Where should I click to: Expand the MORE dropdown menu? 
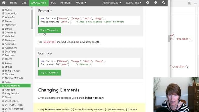click(x=81, y=3)
